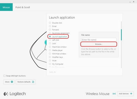Enable Swap left/right buttons checkbox

pos(4,76)
